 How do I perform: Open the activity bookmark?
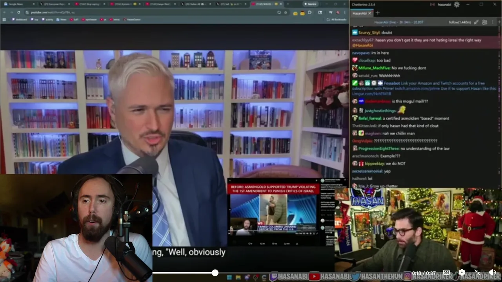(47, 19)
